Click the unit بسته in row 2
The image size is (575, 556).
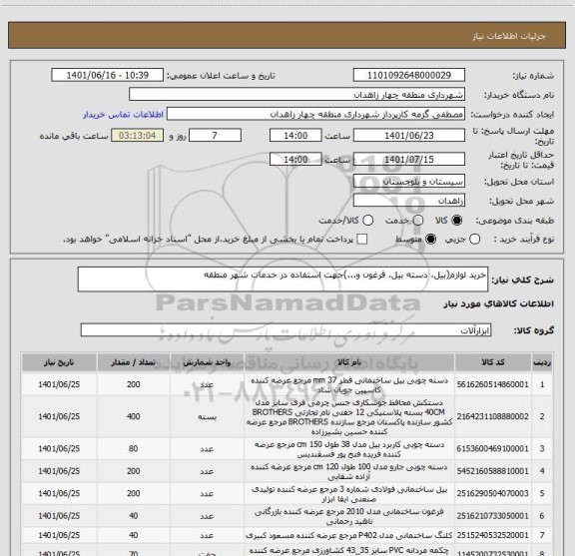point(208,417)
